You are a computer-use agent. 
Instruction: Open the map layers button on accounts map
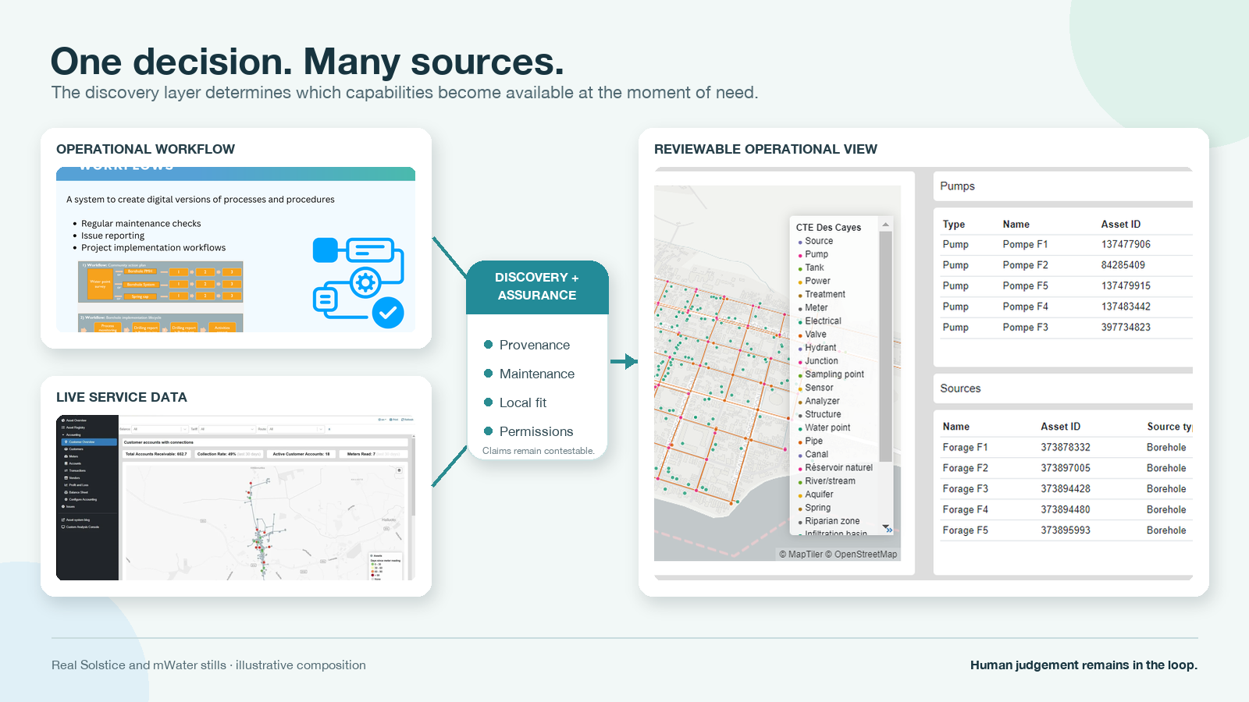pyautogui.click(x=399, y=470)
